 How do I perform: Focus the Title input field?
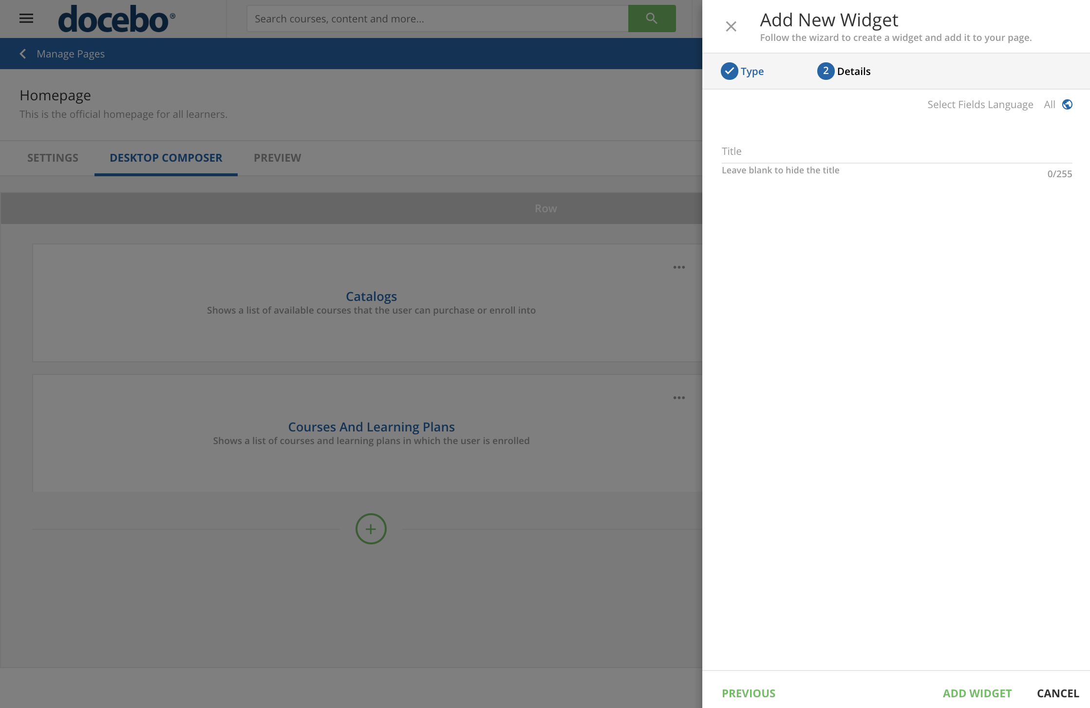(897, 151)
